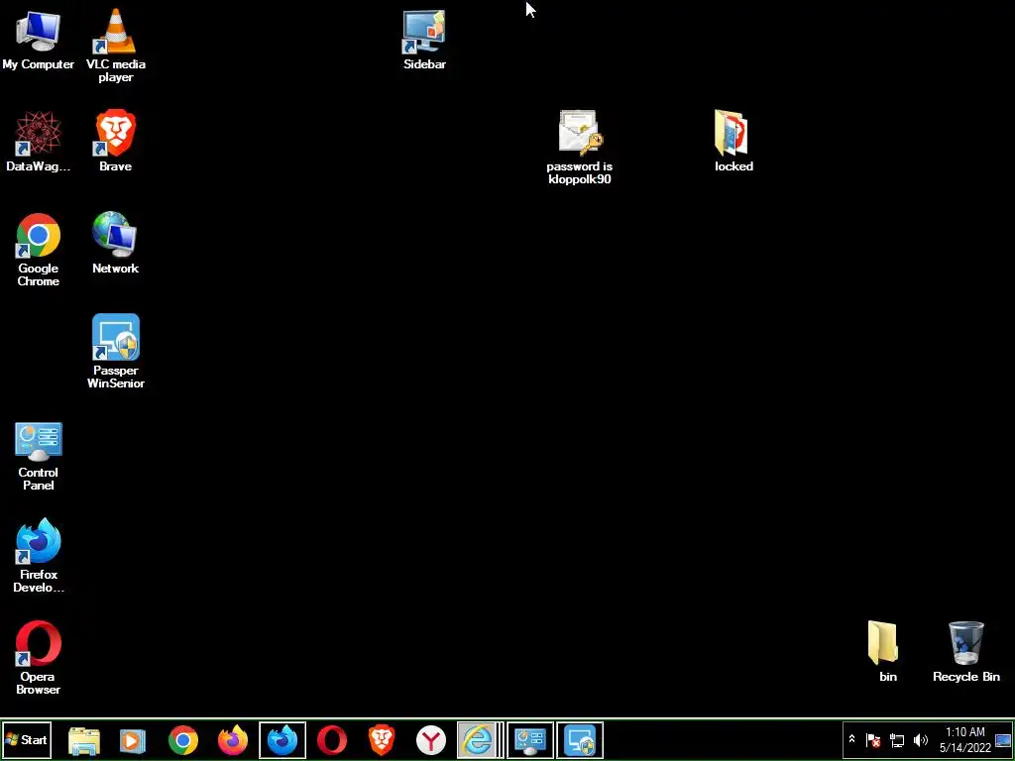Screen dimensions: 1015x761
Task: Select the Recycle Bin icon
Action: [x=965, y=651]
